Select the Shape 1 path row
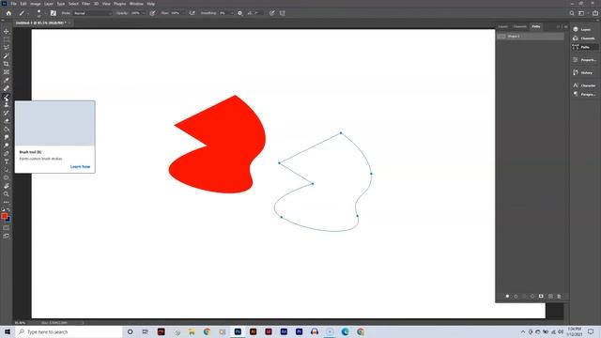The width and height of the screenshot is (601, 338). [530, 36]
